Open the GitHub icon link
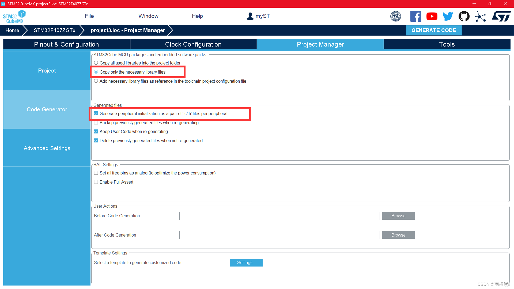This screenshot has height=289, width=514. [464, 16]
